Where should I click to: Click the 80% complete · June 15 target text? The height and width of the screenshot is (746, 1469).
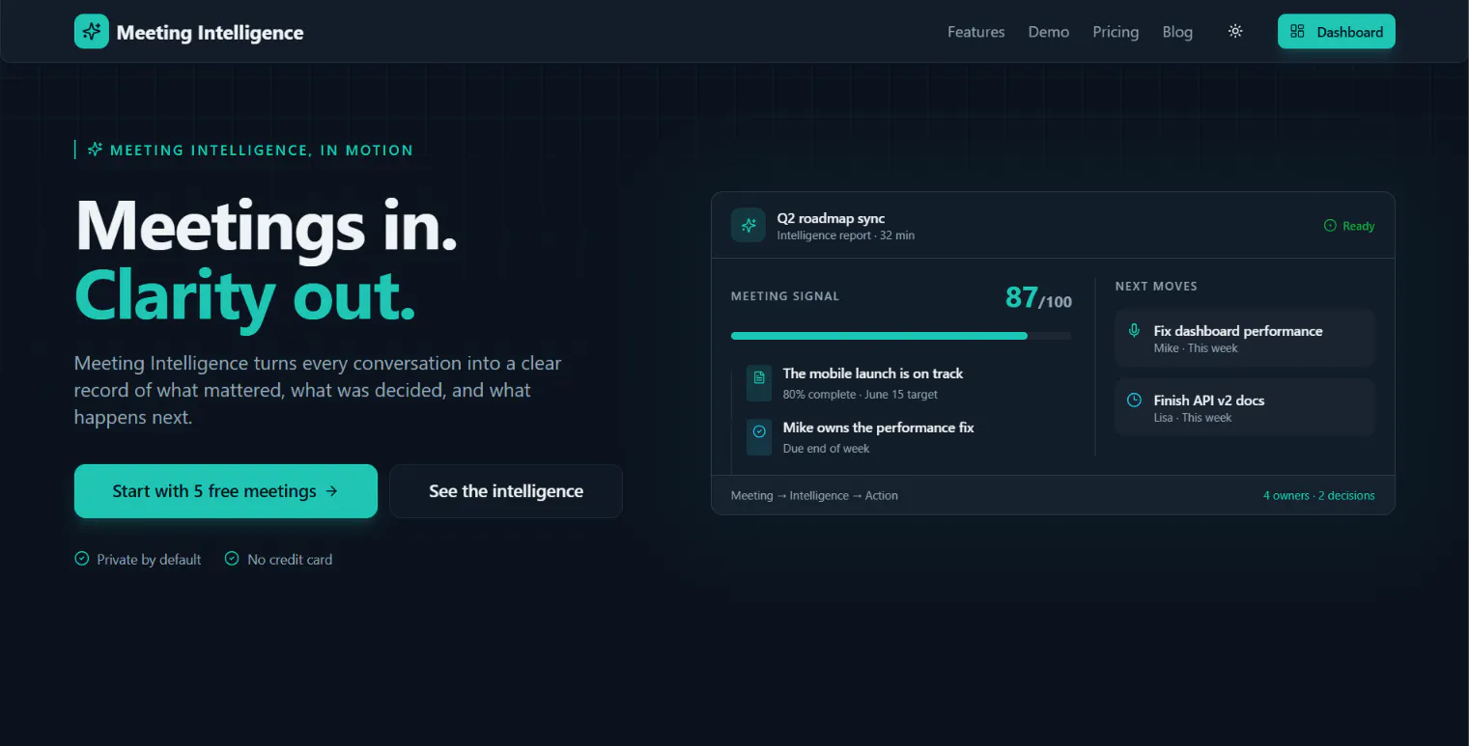coord(861,395)
